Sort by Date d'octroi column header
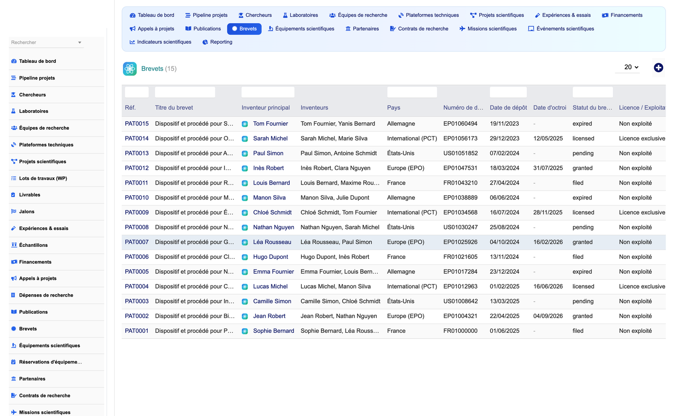673x416 pixels. pyautogui.click(x=550, y=107)
